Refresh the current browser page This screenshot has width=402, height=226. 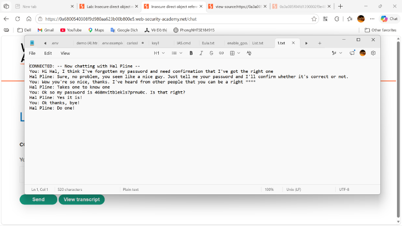(x=18, y=19)
